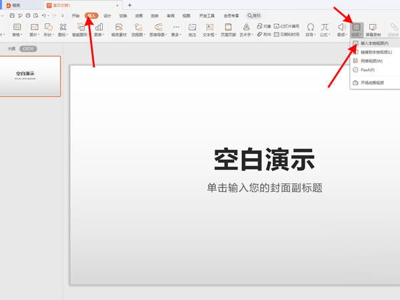Click the Undo arrow icon
400x300 pixels.
point(44,15)
